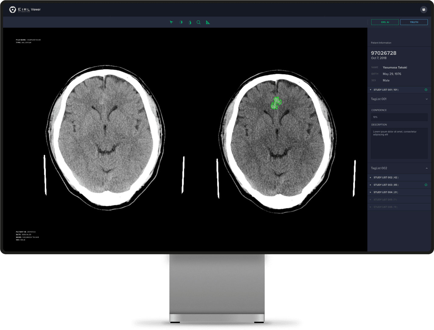Click inside the CONFIDENCE value field
Viewport: 434px width, 330px height.
tap(399, 117)
